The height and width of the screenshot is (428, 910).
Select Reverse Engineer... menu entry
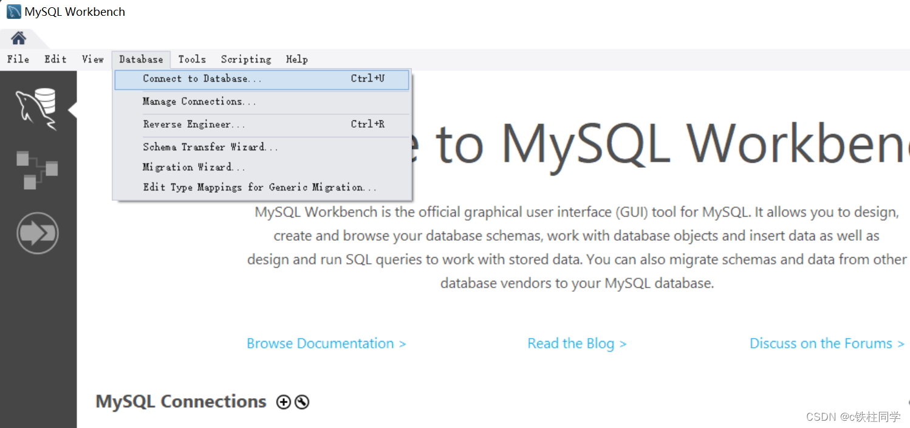pyautogui.click(x=262, y=124)
